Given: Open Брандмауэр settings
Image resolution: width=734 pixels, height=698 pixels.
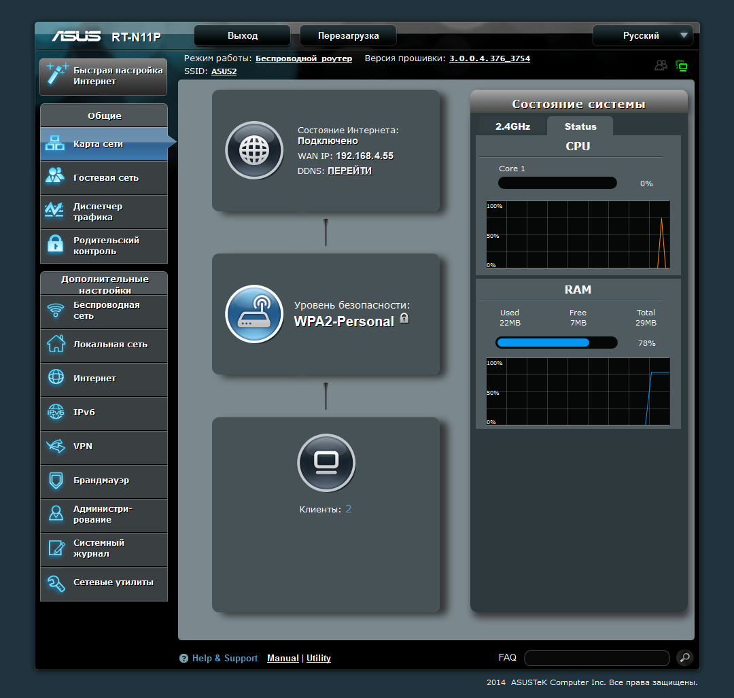Looking at the screenshot, I should coord(104,481).
